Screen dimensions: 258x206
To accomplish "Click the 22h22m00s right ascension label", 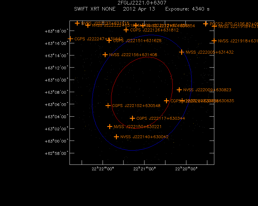I will click(103, 169).
